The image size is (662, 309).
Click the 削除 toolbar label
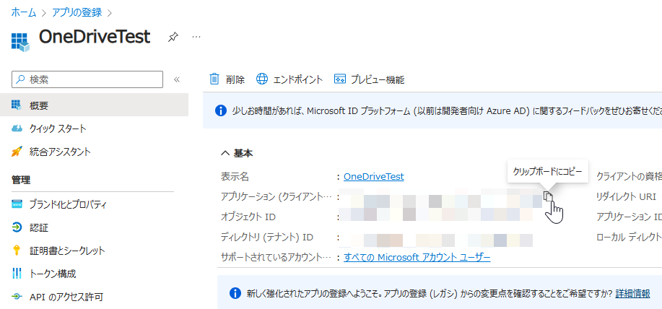(235, 79)
